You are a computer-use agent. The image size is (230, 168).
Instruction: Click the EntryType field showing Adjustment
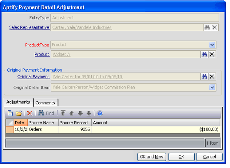[x=135, y=18]
